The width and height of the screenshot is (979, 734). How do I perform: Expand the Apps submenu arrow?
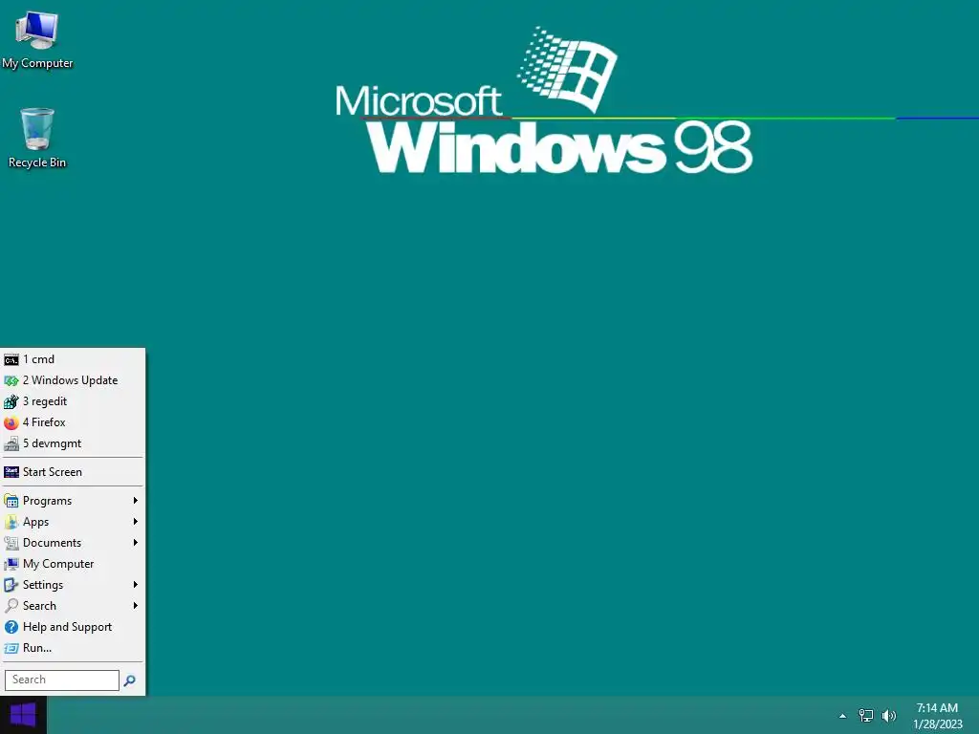point(136,522)
